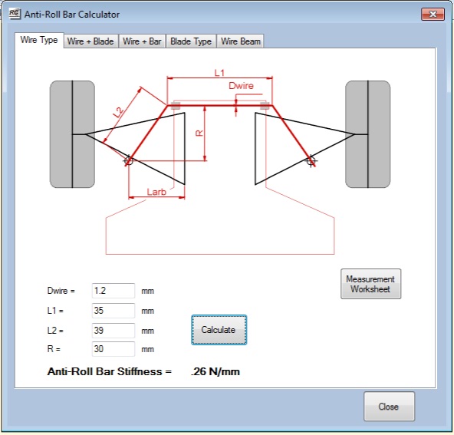Click into the L1 value field
This screenshot has height=435, width=454.
pyautogui.click(x=113, y=311)
